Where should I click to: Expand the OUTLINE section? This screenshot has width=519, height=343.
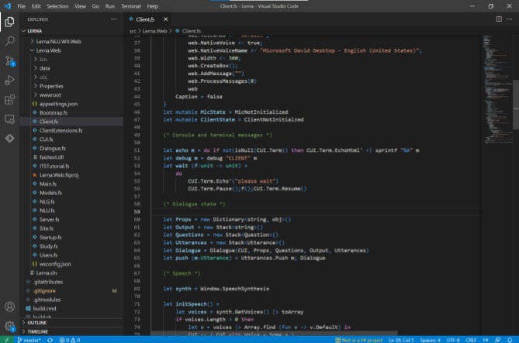click(37, 322)
